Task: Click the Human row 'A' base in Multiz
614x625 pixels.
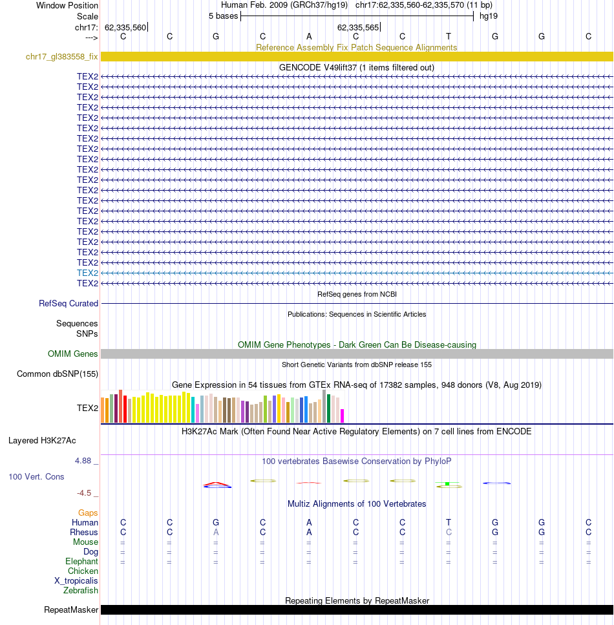Action: click(309, 522)
